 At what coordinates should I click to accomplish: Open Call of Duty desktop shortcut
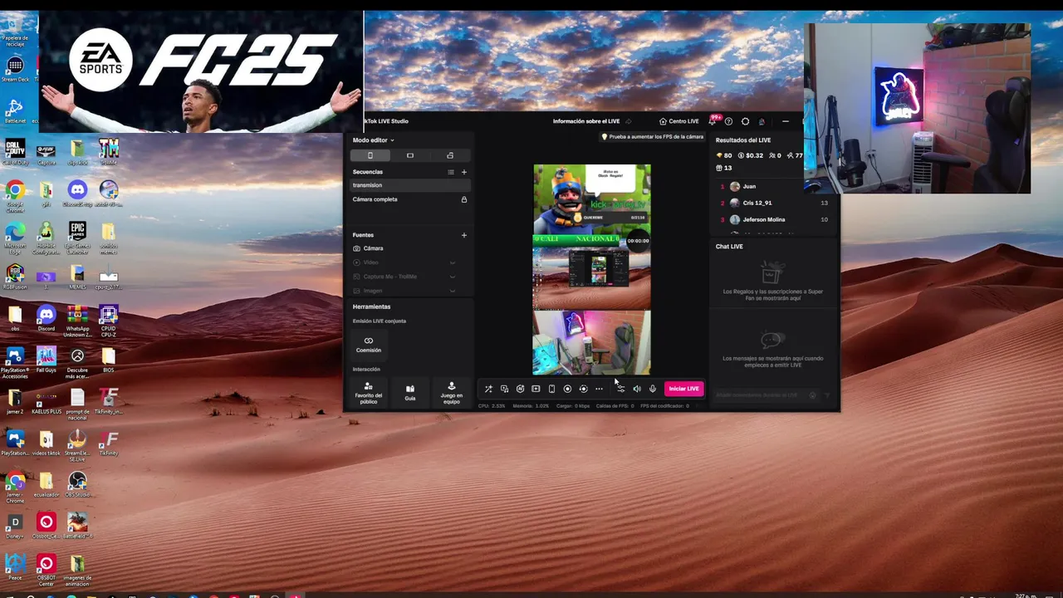coord(15,152)
